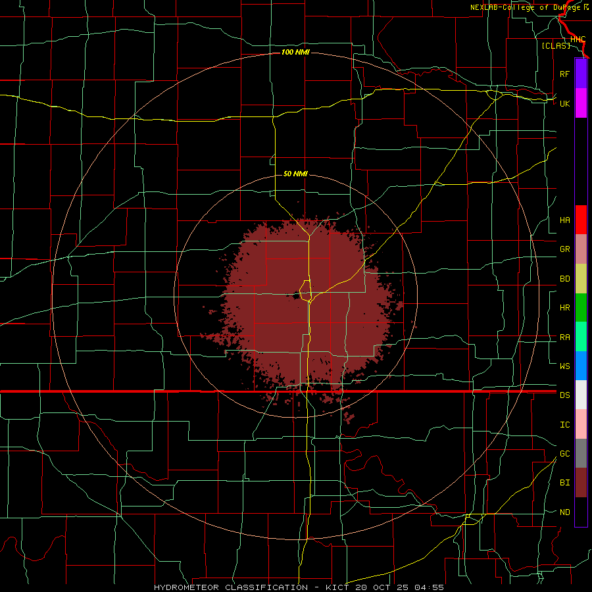The image size is (592, 592).
Task: Click the IC legend label
Action: coord(565,425)
